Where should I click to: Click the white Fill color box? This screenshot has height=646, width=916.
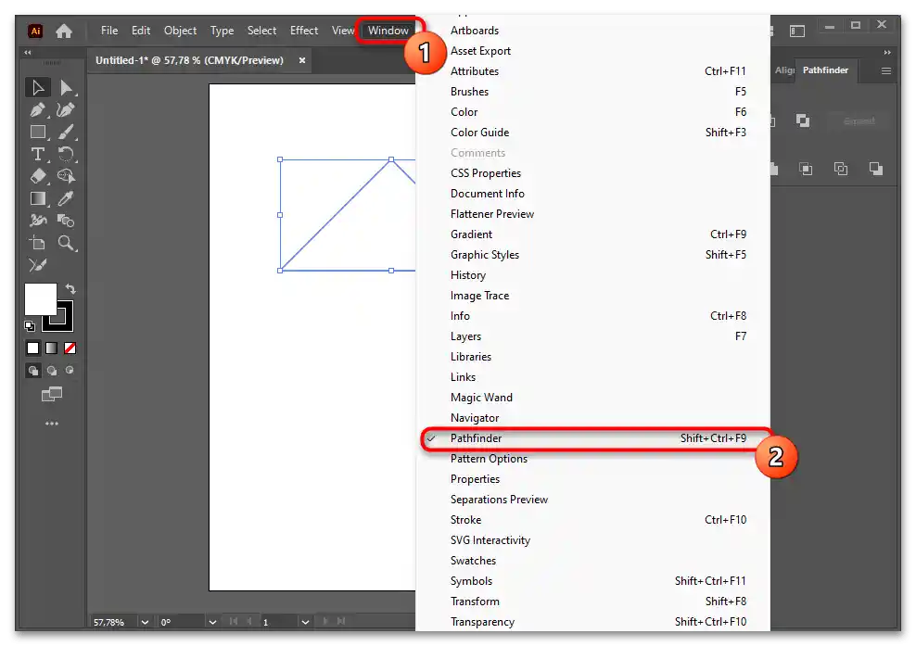coord(40,299)
